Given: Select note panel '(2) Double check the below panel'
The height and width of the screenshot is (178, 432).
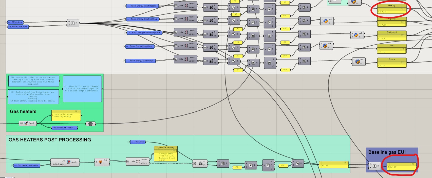Looking at the screenshot, I should [33, 96].
